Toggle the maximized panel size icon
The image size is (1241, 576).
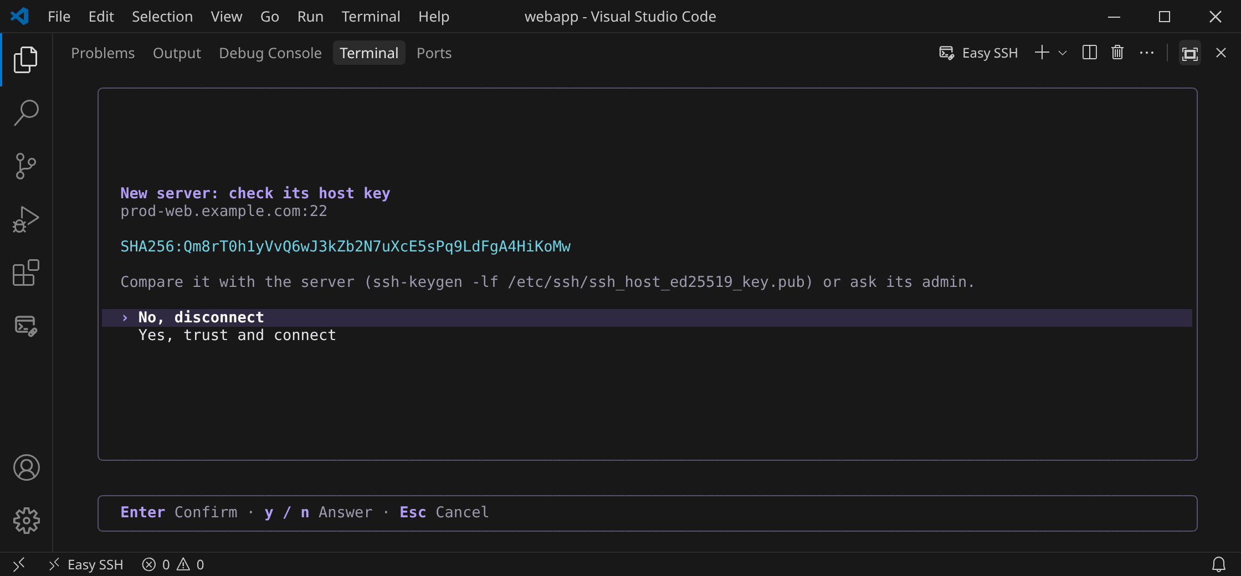pos(1189,53)
